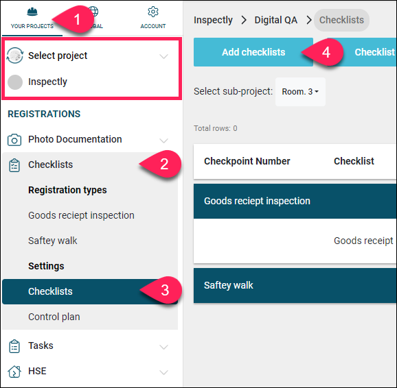Click the HSE house icon
The width and height of the screenshot is (397, 388).
click(x=14, y=372)
